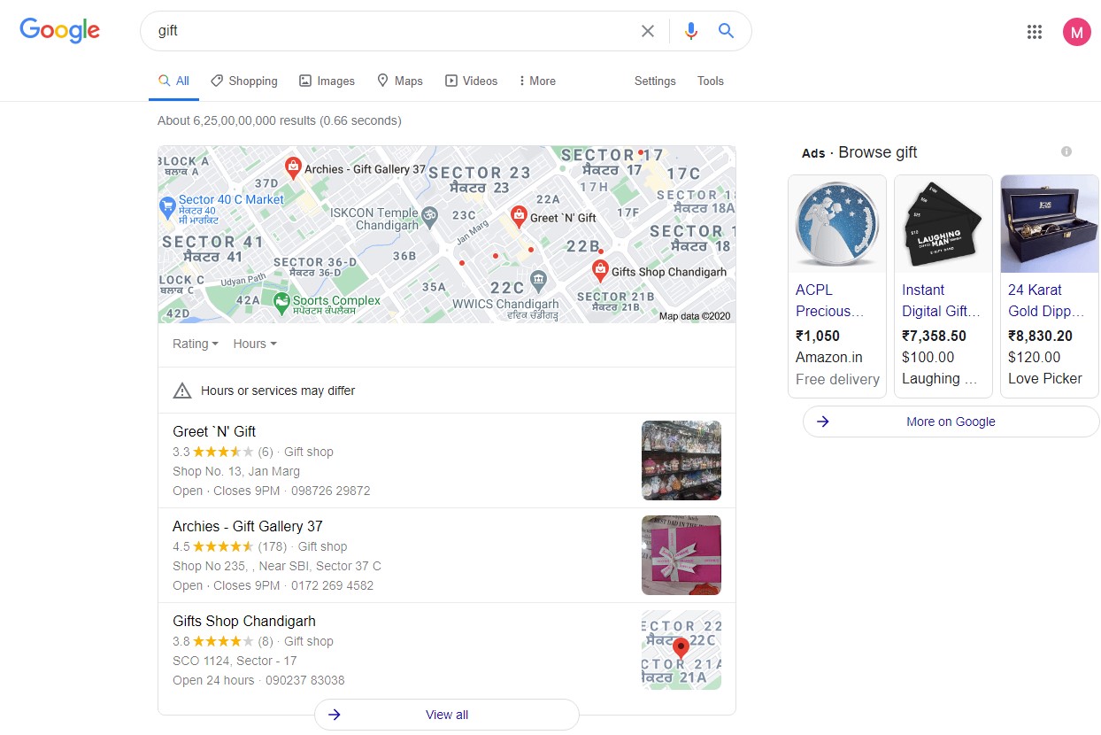Open the Rating filter dropdown
This screenshot has width=1101, height=735.
tap(196, 344)
